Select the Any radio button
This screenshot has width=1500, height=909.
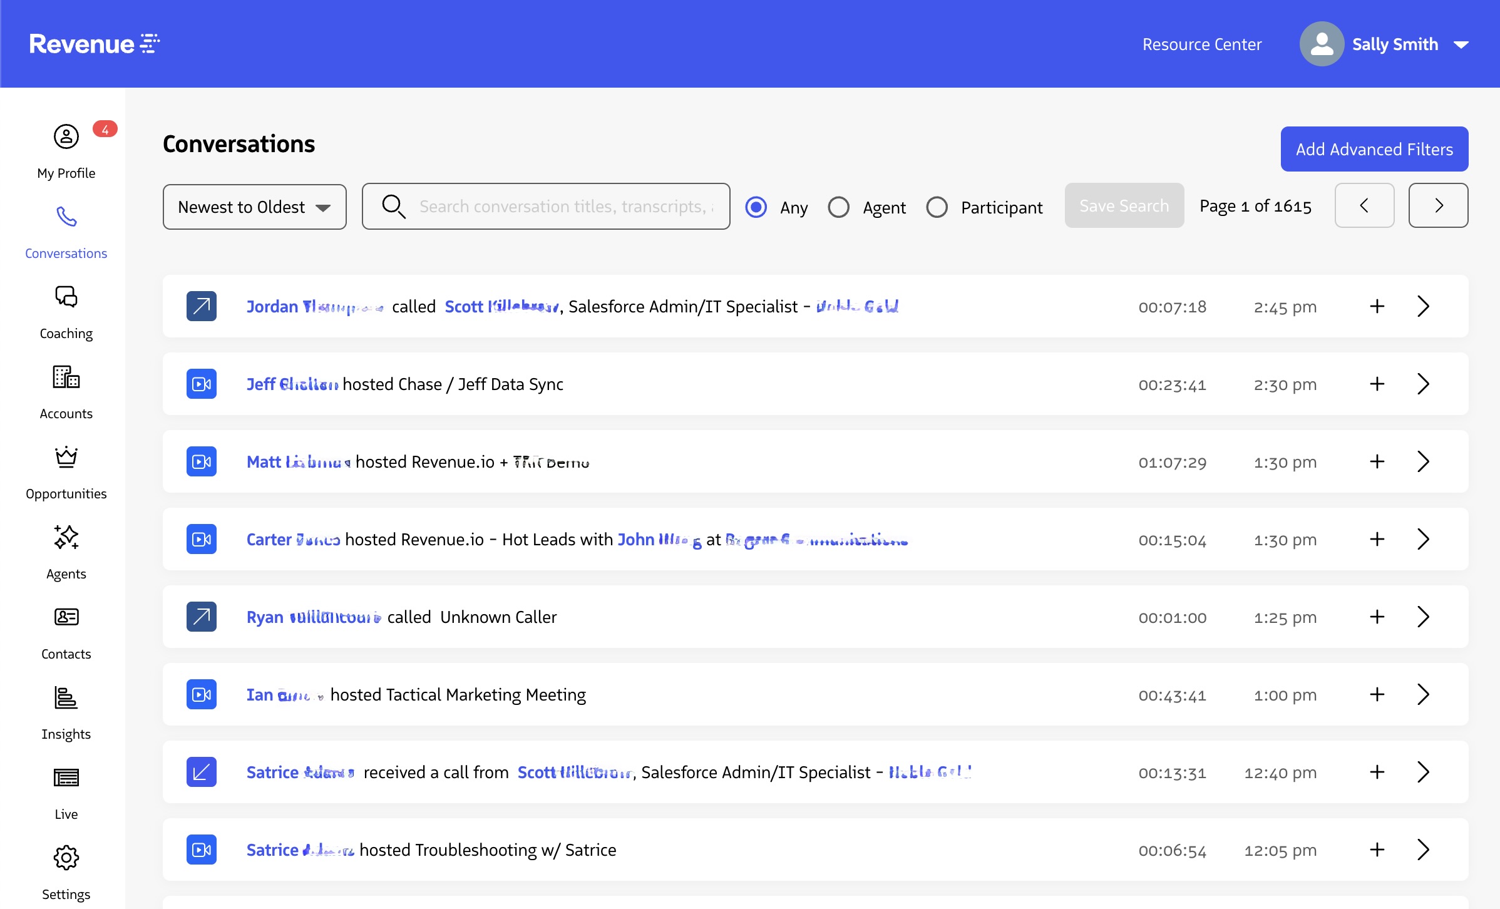756,207
